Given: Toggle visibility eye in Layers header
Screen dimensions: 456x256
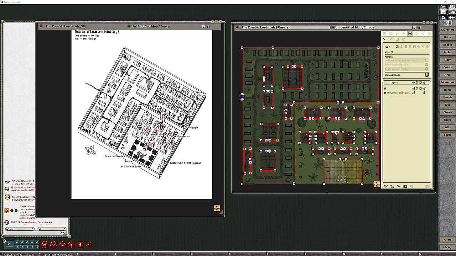Looking at the screenshot, I should pos(414,82).
